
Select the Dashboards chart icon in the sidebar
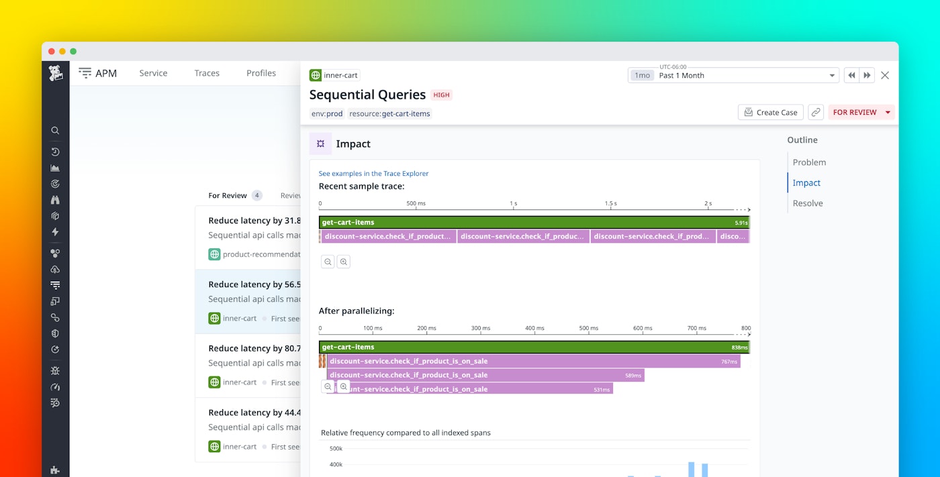tap(55, 168)
